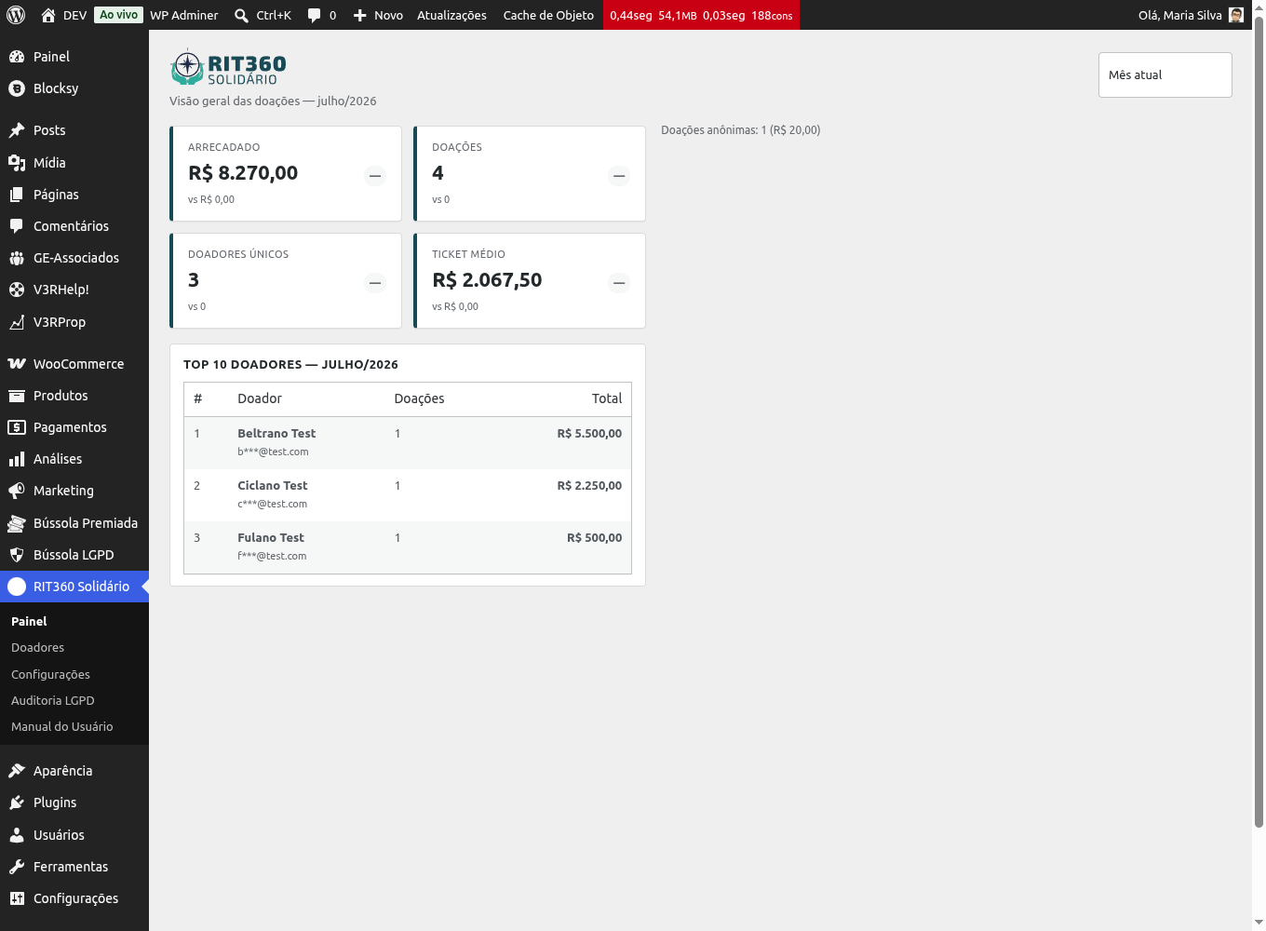Click the Ciclano Test donor name

coord(273,486)
